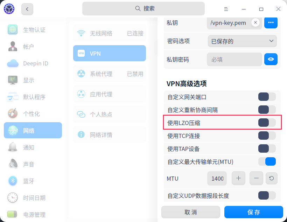Browse for a private key file via ... button
287x222 pixels.
click(x=271, y=23)
